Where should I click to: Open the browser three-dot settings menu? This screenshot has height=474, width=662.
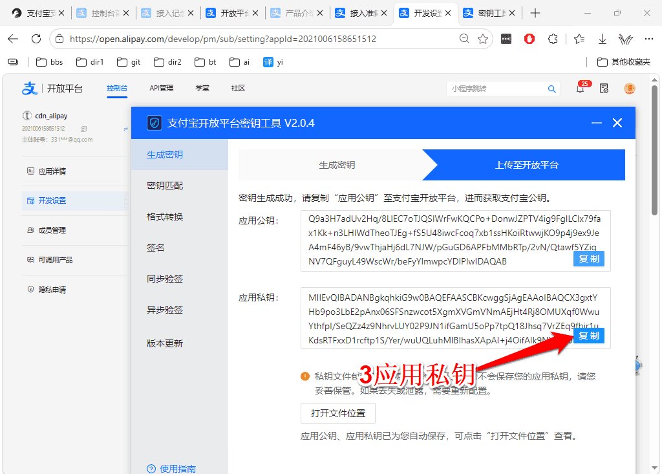pyautogui.click(x=649, y=39)
